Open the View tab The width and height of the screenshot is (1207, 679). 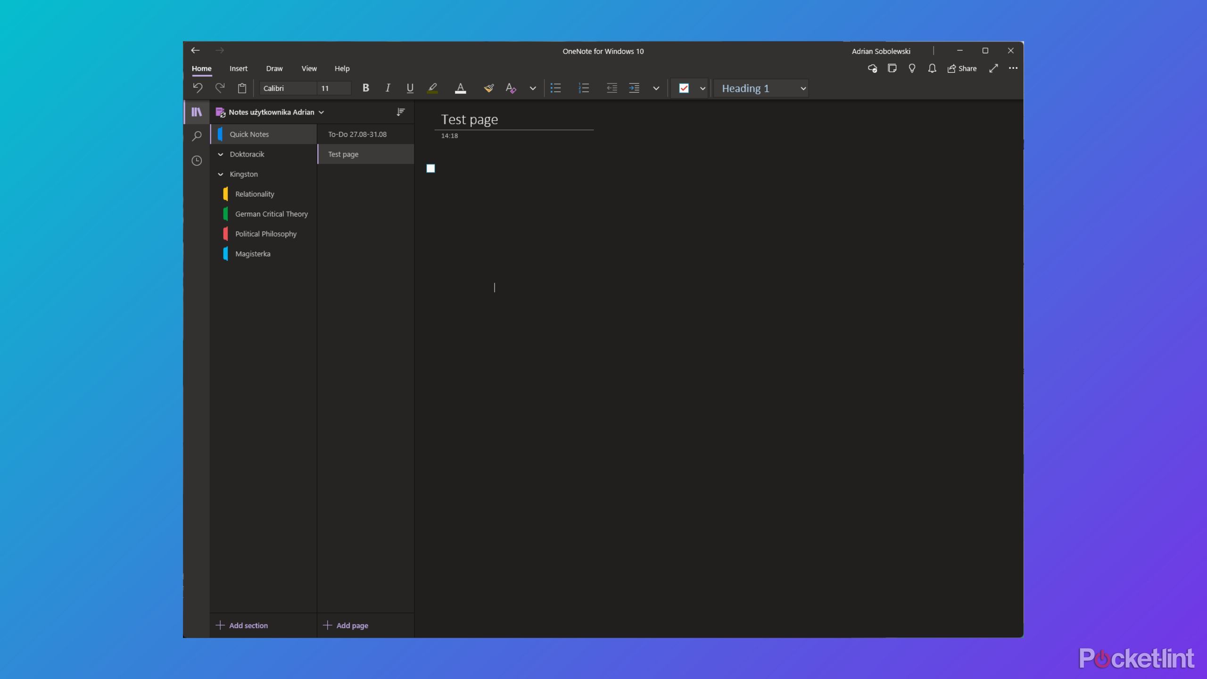click(309, 68)
